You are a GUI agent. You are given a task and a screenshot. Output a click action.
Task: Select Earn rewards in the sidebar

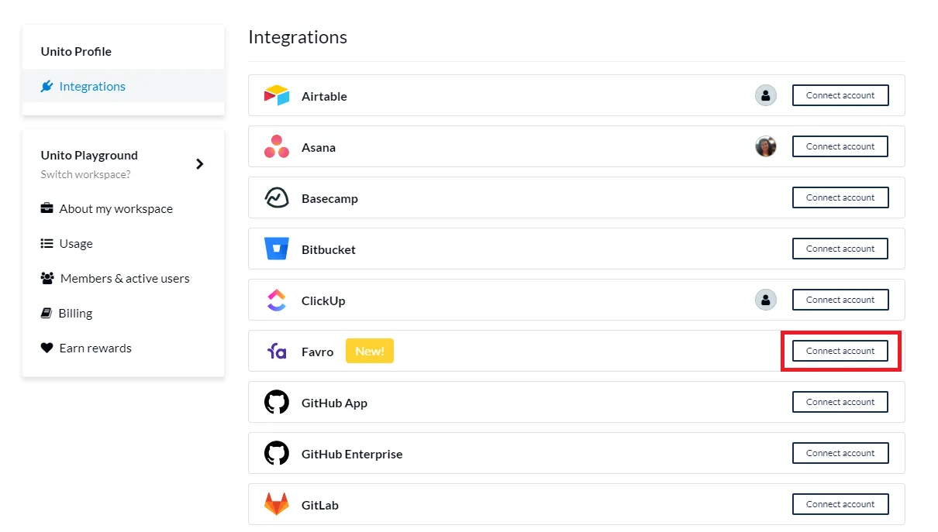click(95, 348)
